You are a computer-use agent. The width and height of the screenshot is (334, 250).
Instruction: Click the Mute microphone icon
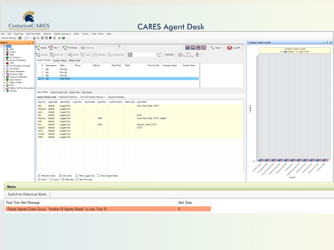[x=70, y=54]
